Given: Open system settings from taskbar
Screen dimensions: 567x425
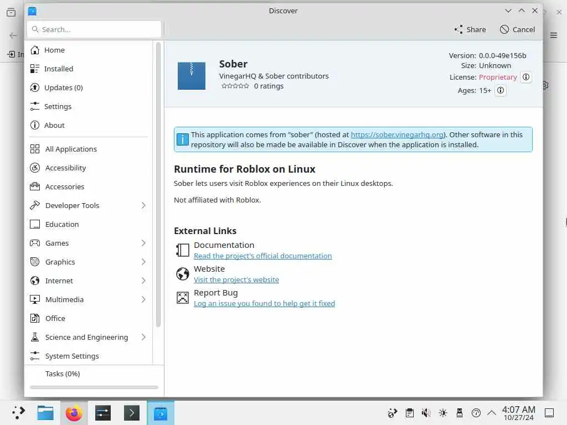Looking at the screenshot, I should 103,413.
